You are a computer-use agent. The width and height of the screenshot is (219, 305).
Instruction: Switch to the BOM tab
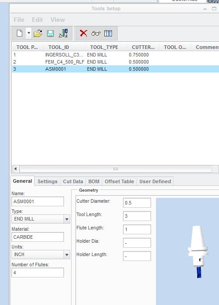pyautogui.click(x=94, y=181)
